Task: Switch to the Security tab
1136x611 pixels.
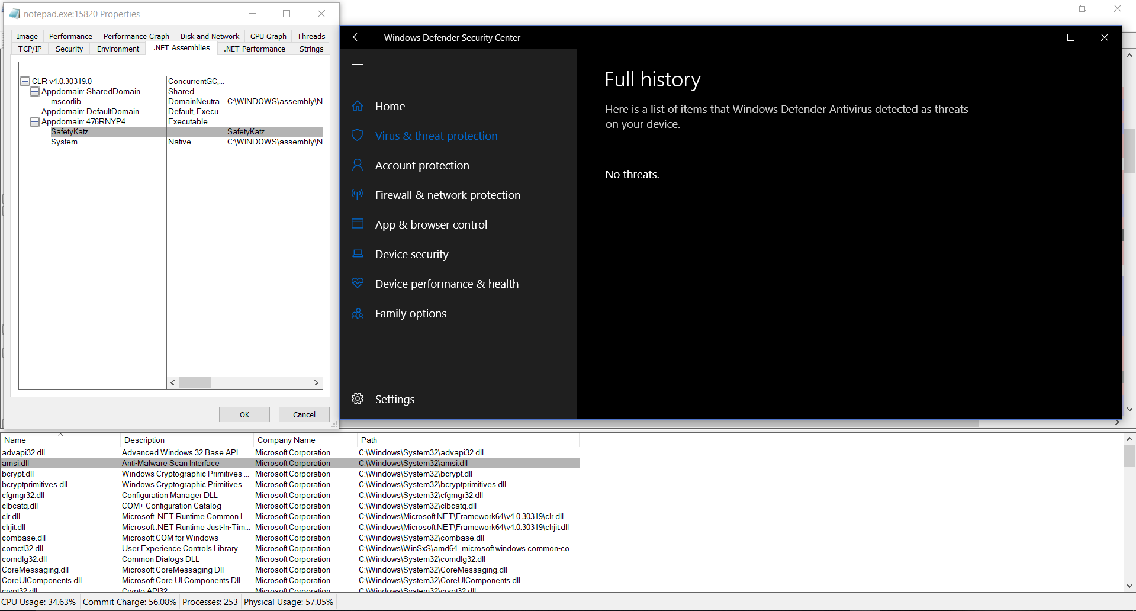Action: [69, 49]
